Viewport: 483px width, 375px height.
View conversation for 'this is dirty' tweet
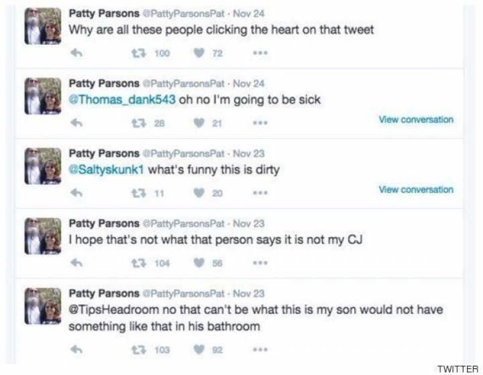tap(416, 190)
